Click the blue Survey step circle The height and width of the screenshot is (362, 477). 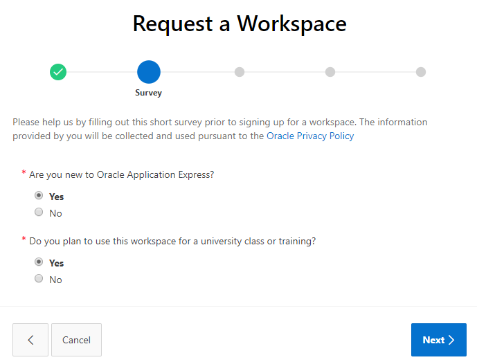click(x=149, y=71)
